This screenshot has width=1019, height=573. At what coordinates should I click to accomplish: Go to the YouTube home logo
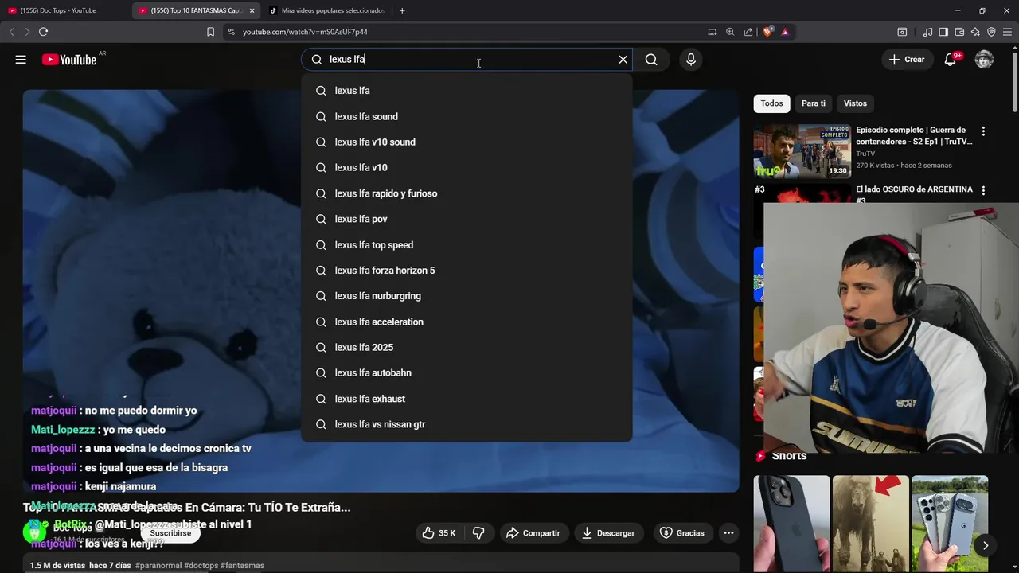click(x=69, y=60)
